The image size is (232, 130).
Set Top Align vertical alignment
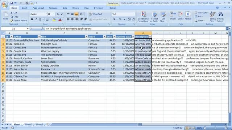pos(68,14)
